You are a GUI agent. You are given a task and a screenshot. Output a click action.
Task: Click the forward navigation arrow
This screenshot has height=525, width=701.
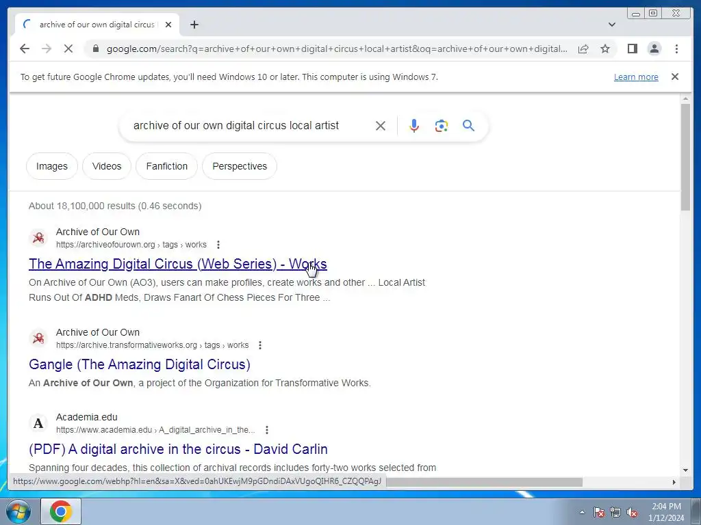coord(47,49)
